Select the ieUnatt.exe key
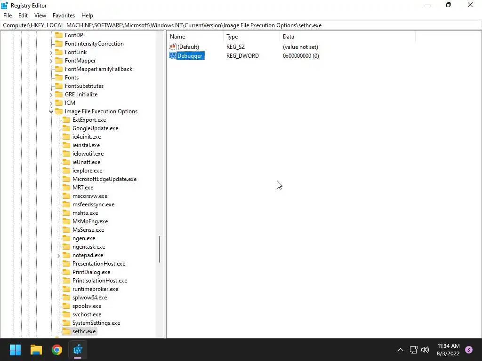Screen dimensions: 482x361 coord(87,162)
